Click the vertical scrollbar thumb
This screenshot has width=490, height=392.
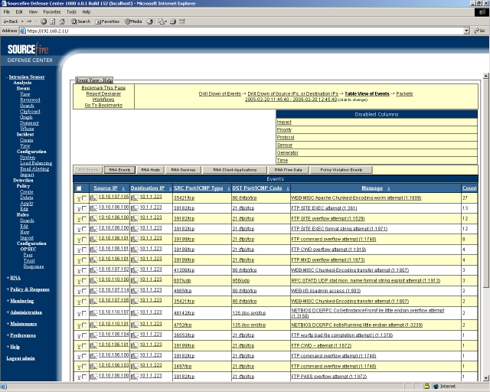(486, 183)
